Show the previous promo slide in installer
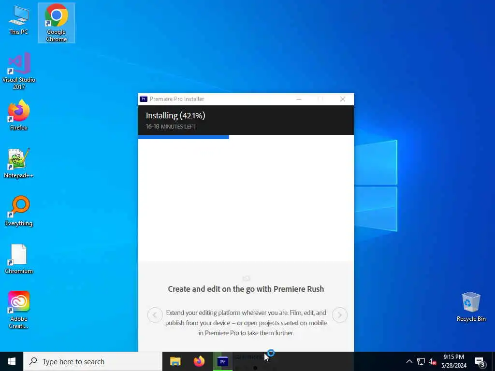Viewport: 495px width, 371px height. pyautogui.click(x=155, y=315)
